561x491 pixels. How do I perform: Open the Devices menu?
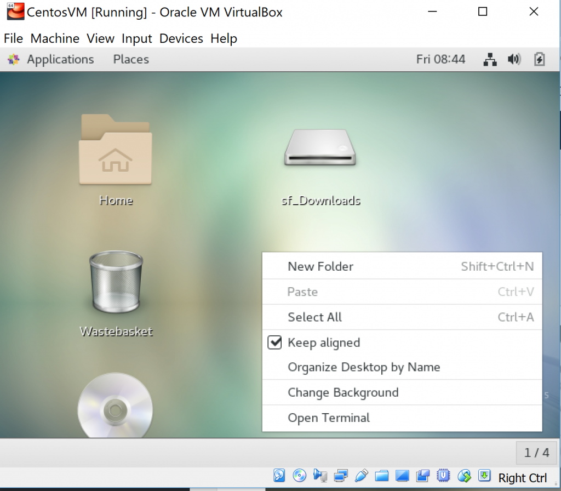coord(181,38)
